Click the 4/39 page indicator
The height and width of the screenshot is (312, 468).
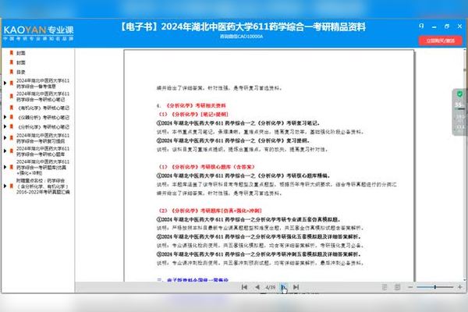(x=271, y=287)
